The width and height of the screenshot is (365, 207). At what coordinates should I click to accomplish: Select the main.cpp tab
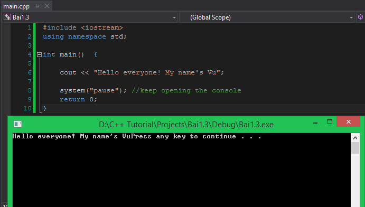pyautogui.click(x=16, y=6)
